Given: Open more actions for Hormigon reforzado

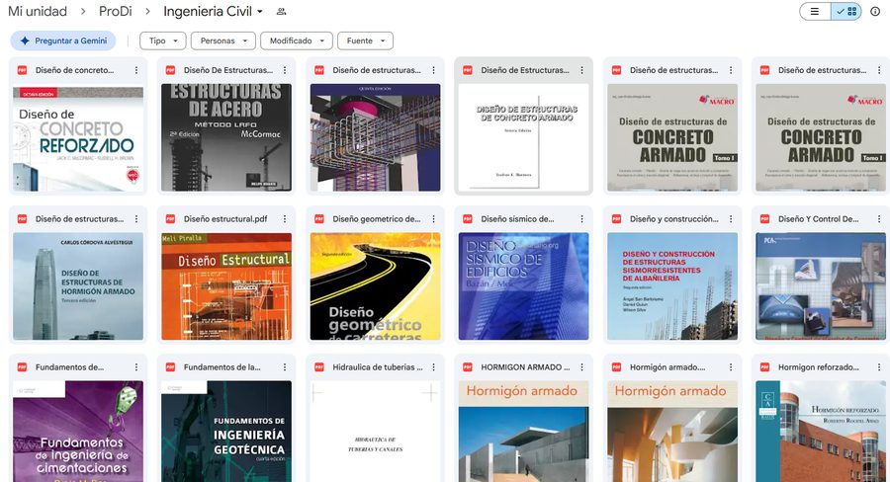Looking at the screenshot, I should (879, 367).
